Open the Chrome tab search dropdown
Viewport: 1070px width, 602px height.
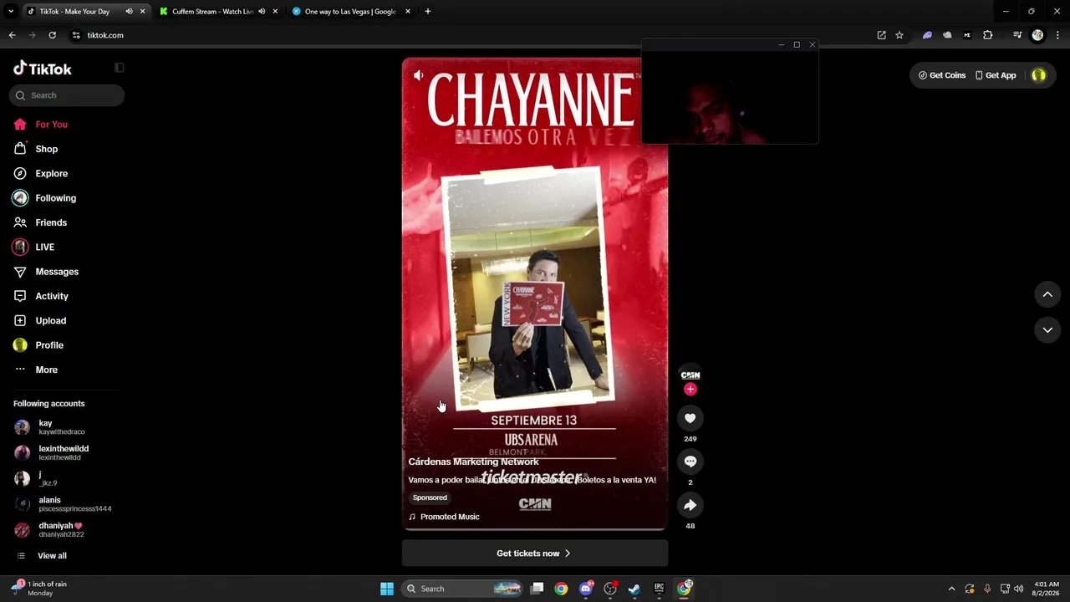pos(11,12)
